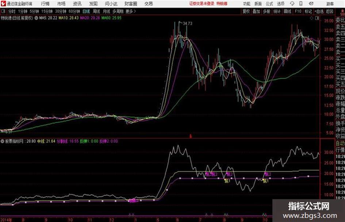The image size is (345, 222).
Task: Click the 分割线 indicator label
Action: [x=68, y=141]
